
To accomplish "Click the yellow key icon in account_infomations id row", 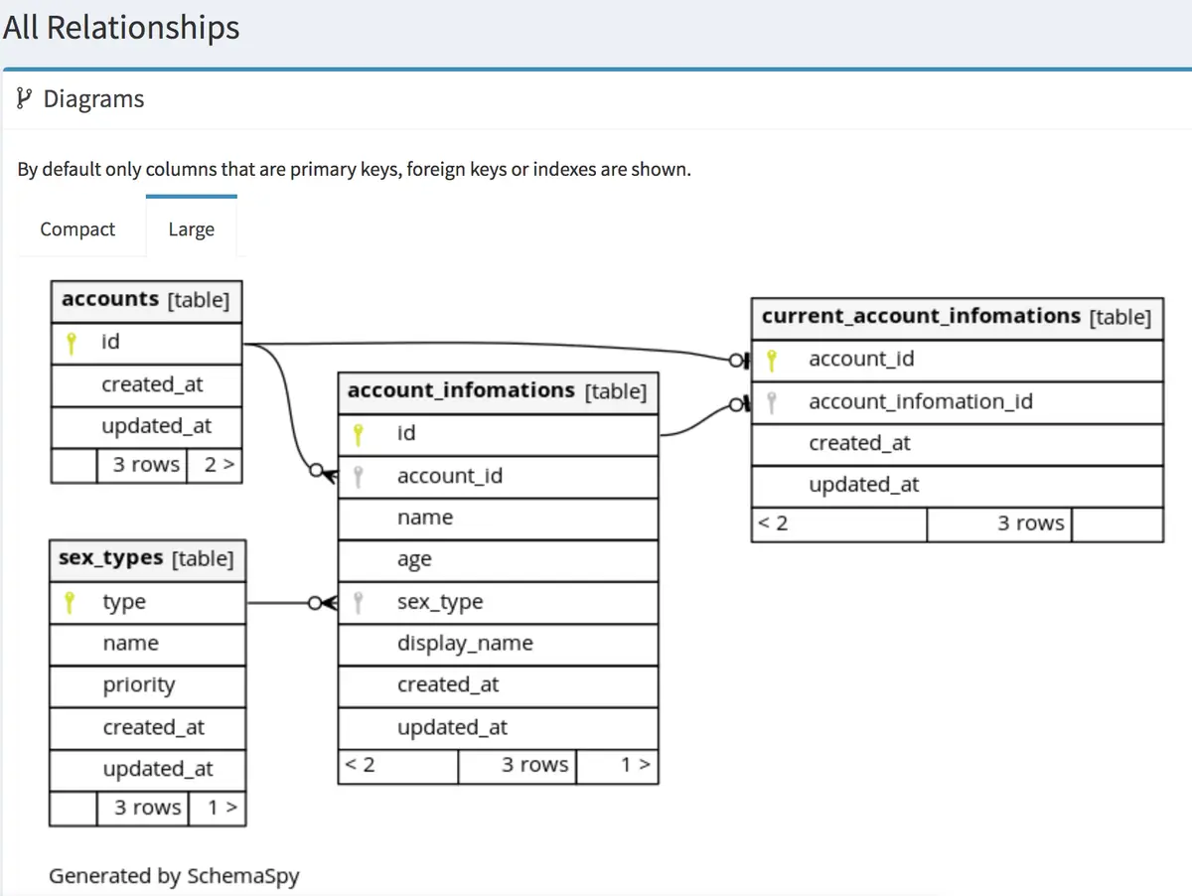I will pyautogui.click(x=360, y=434).
